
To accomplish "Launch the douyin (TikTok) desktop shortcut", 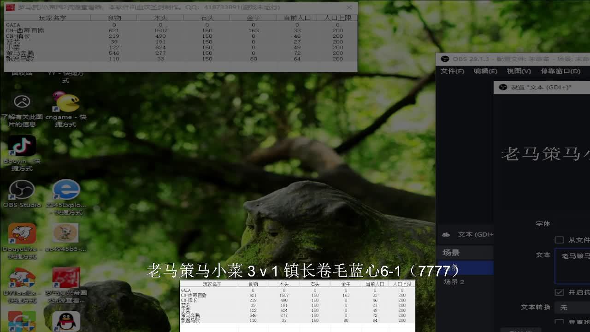I will coord(22,146).
